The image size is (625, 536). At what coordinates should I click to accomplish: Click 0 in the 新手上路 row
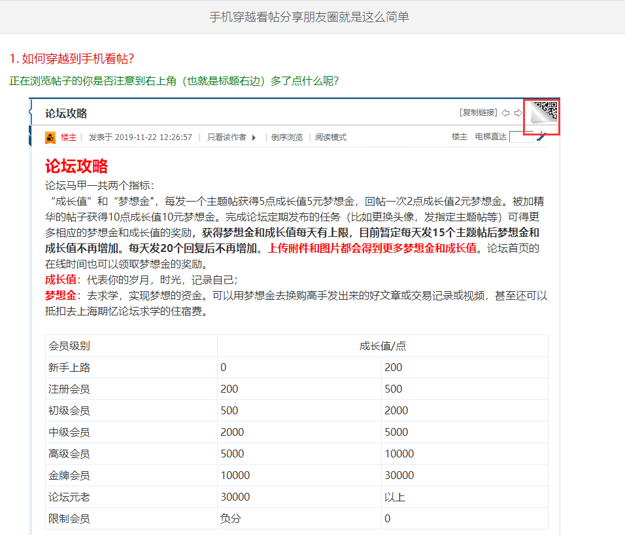pyautogui.click(x=224, y=368)
